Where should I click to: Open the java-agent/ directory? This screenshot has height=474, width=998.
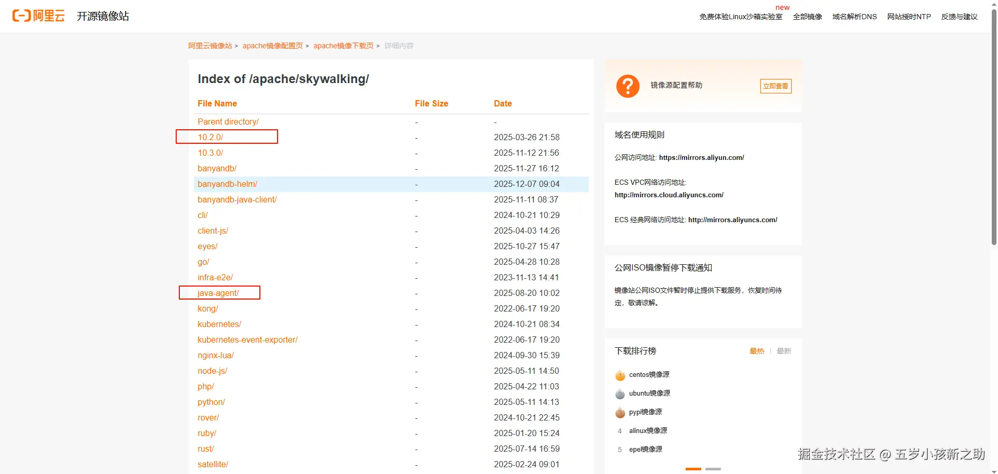click(x=218, y=293)
